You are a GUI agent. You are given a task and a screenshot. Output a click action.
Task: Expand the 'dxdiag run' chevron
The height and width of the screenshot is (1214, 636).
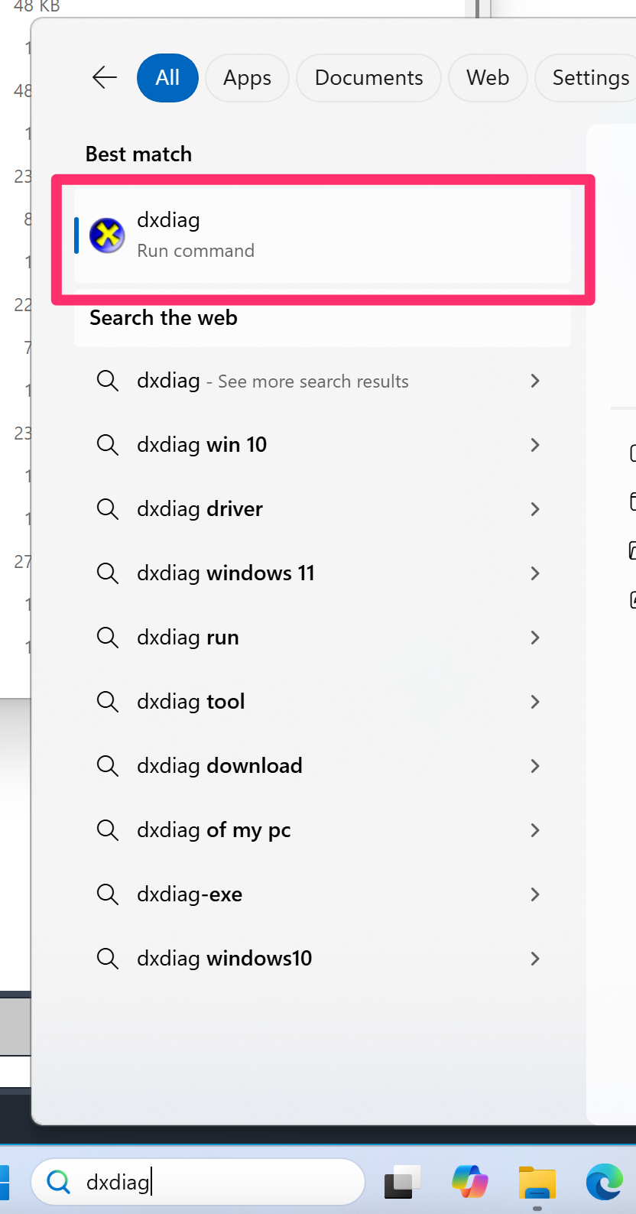click(x=535, y=638)
